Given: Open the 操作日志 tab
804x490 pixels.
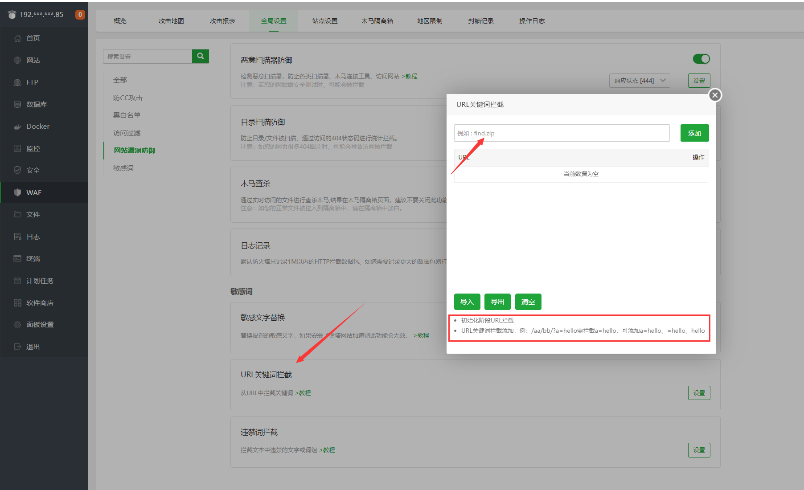Looking at the screenshot, I should point(532,21).
